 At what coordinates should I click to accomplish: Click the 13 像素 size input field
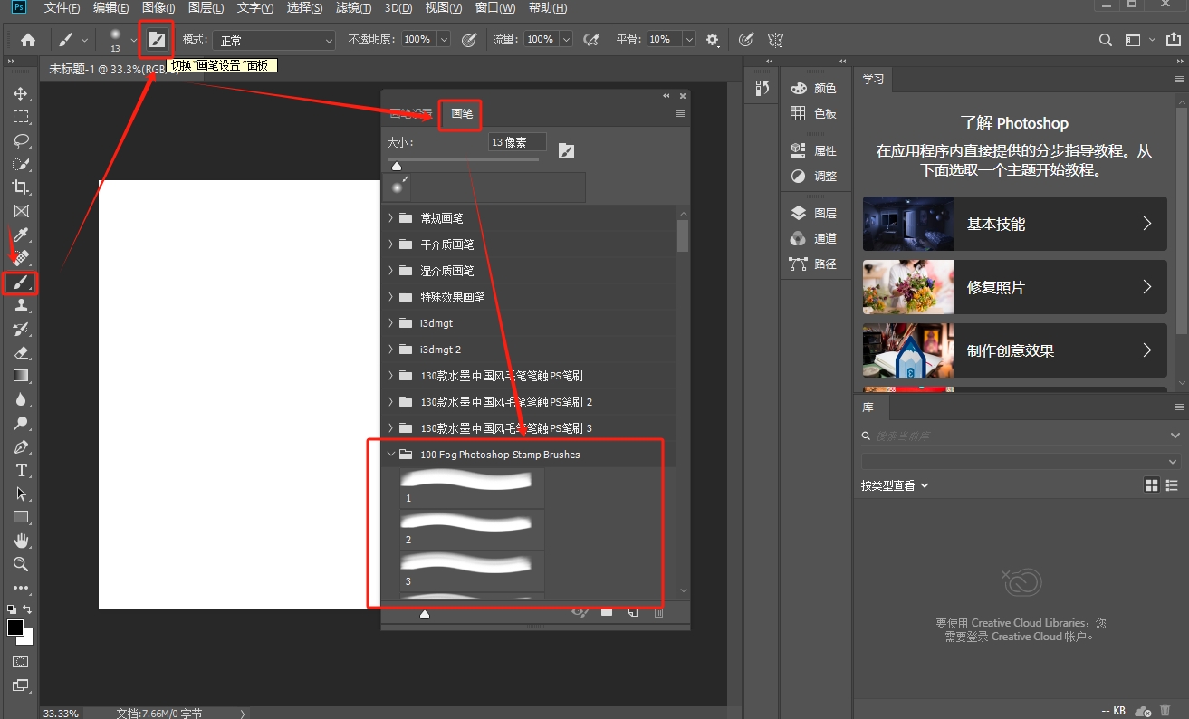(x=517, y=142)
